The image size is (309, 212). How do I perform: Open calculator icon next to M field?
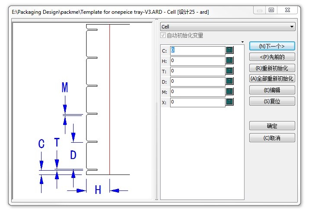(229, 91)
